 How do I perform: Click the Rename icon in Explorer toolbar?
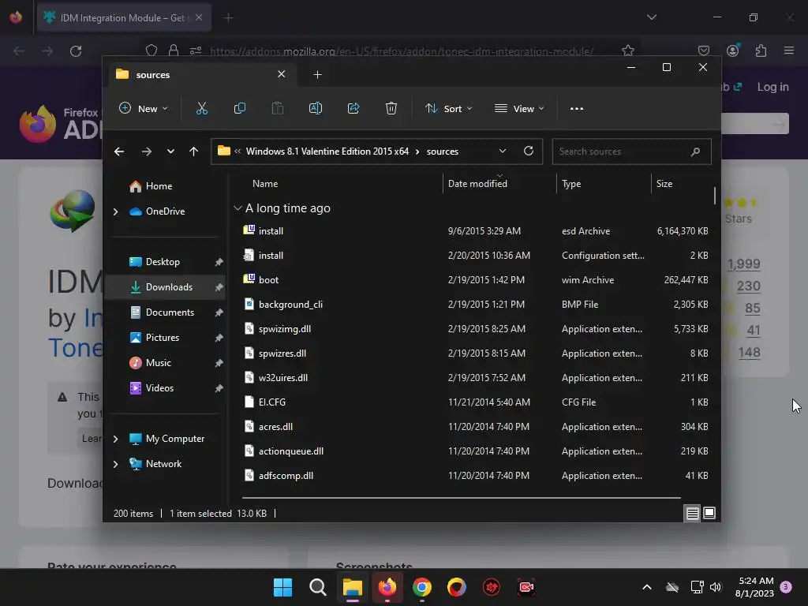(x=316, y=108)
